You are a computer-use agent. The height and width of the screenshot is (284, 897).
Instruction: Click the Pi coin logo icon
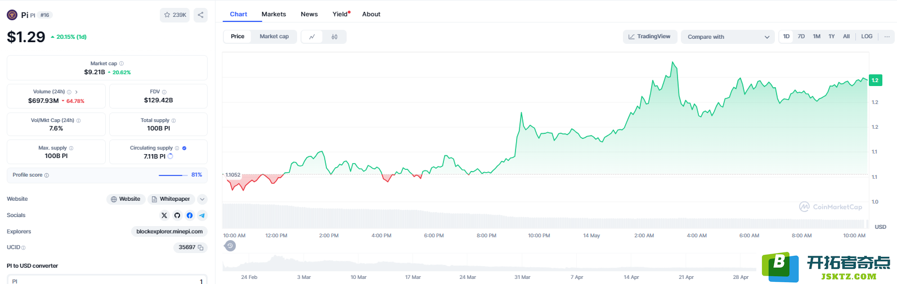pos(12,15)
